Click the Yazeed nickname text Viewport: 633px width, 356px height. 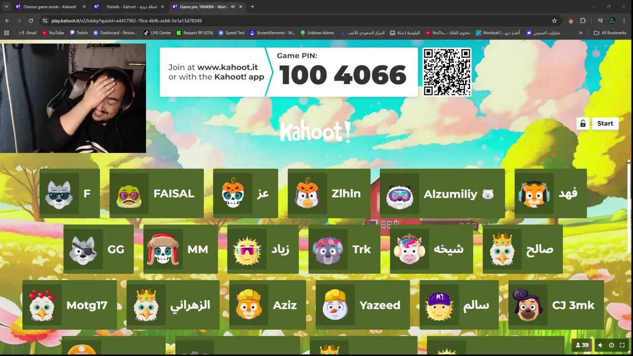click(x=380, y=306)
